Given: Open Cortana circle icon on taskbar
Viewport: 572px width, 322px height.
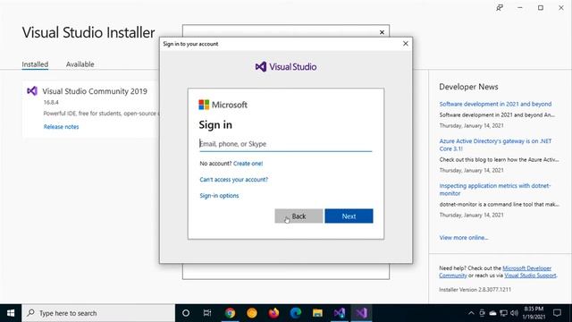Looking at the screenshot, I should point(186,313).
